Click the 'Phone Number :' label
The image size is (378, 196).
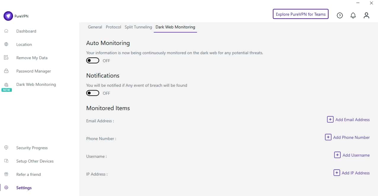[101, 139]
